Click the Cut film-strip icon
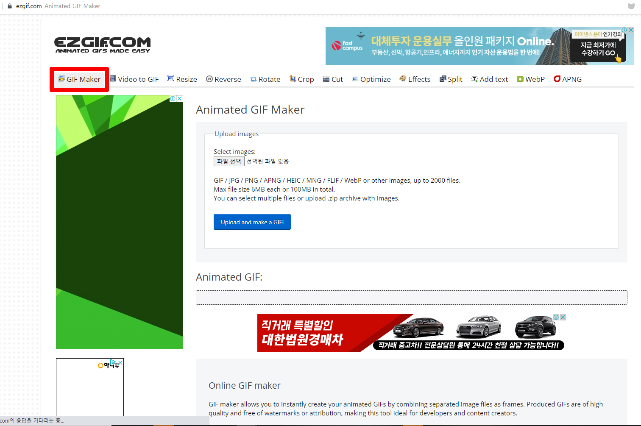This screenshot has width=641, height=426. tap(326, 79)
